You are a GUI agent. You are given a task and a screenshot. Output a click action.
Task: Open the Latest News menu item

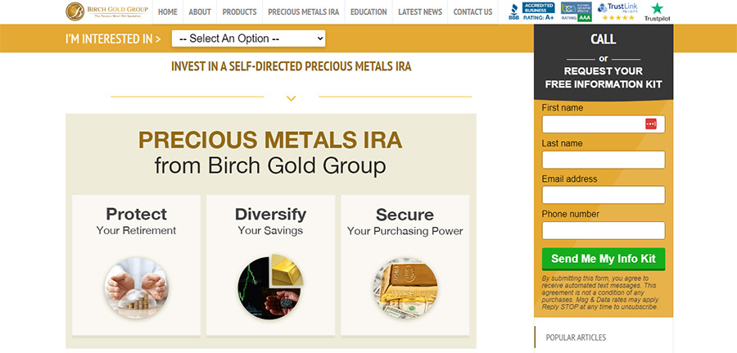[420, 11]
